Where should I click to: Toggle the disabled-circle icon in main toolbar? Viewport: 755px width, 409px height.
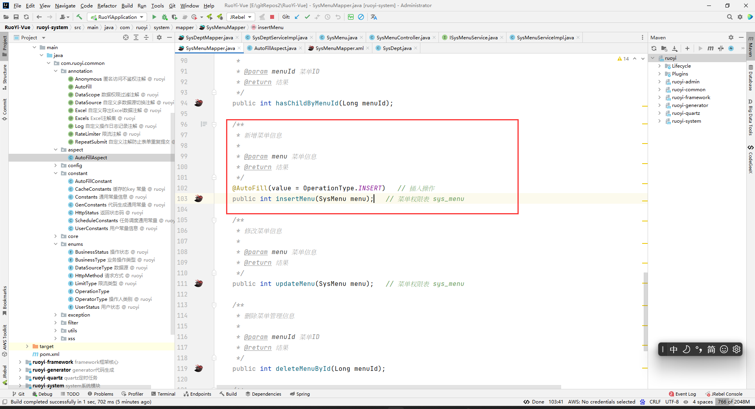pos(361,17)
